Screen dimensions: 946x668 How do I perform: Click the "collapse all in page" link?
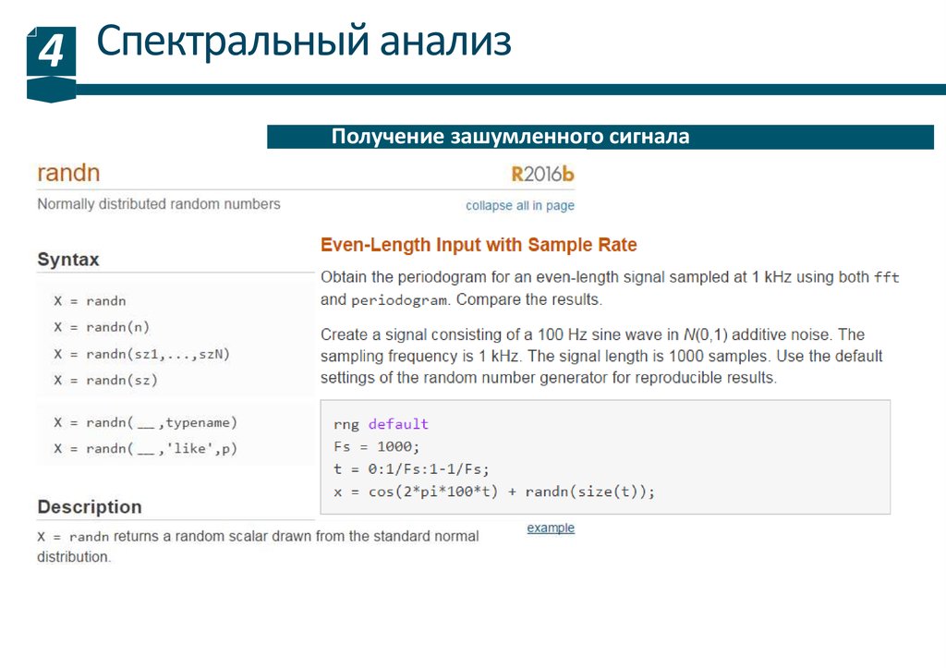point(519,205)
